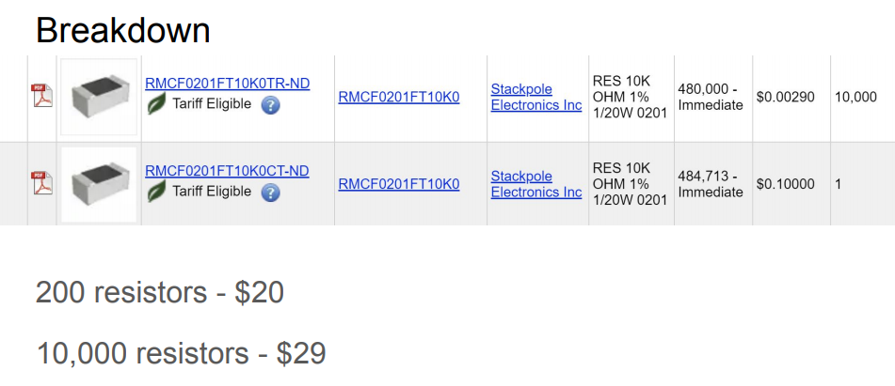The height and width of the screenshot is (386, 895).
Task: Open the PDF datasheet for RMCF0201FT10K0TR-ND
Action: [42, 97]
